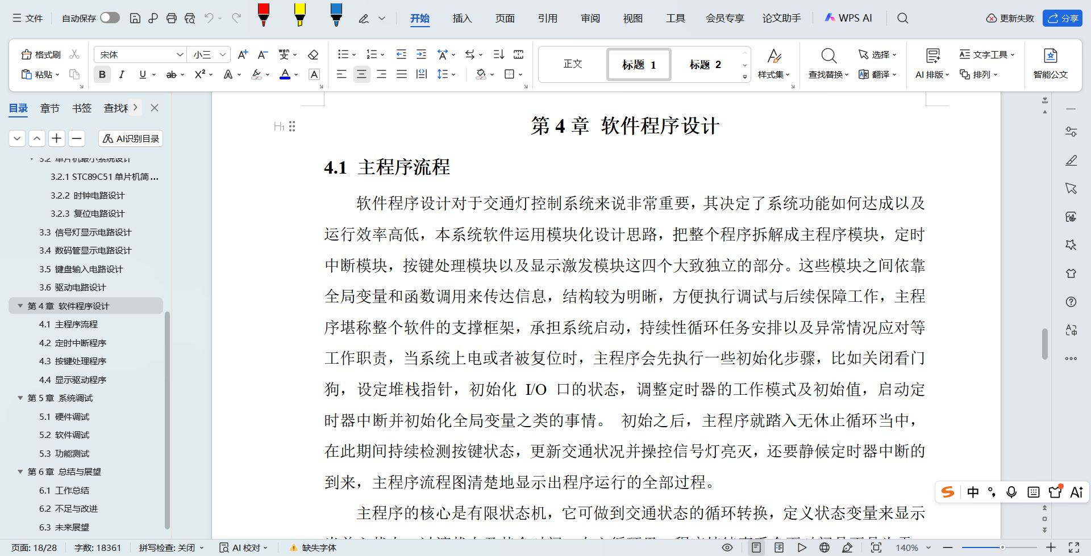Close the navigation pane
The height and width of the screenshot is (556, 1091).
pos(155,108)
